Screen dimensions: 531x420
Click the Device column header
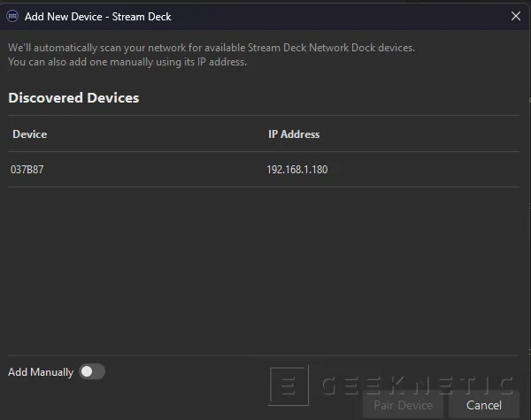pos(30,134)
